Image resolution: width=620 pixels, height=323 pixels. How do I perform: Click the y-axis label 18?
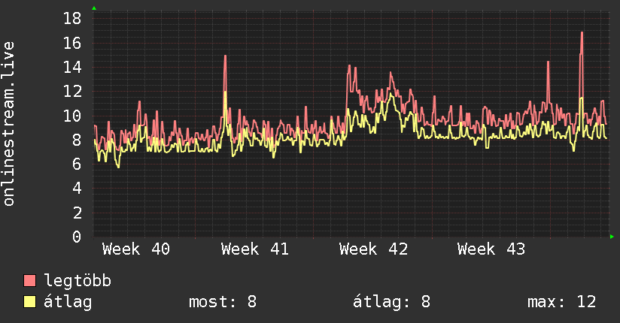[x=72, y=18]
